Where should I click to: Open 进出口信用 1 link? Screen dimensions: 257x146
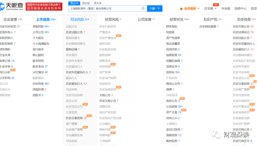point(174,130)
